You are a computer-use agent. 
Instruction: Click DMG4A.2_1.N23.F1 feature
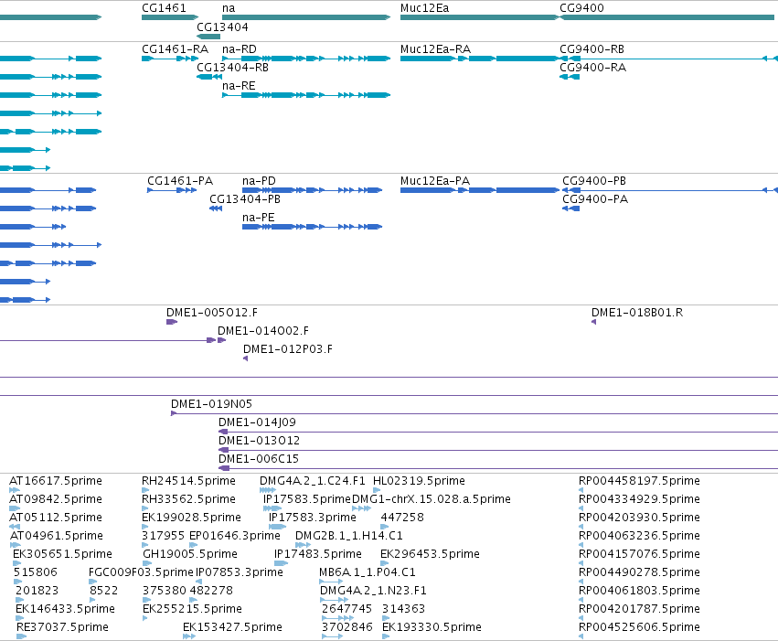click(x=334, y=600)
